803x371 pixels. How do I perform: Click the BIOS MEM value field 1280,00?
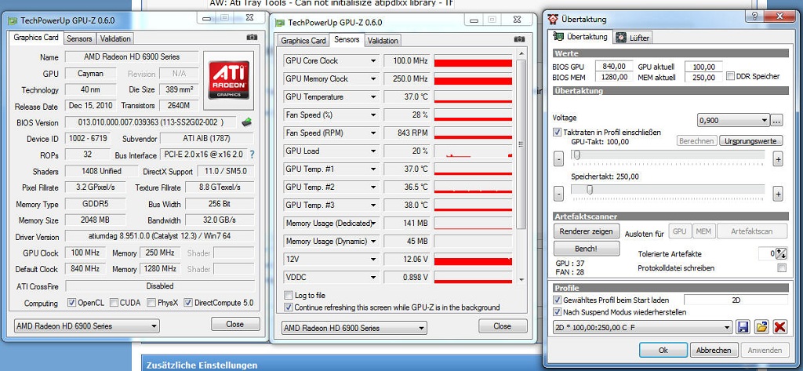tap(614, 78)
